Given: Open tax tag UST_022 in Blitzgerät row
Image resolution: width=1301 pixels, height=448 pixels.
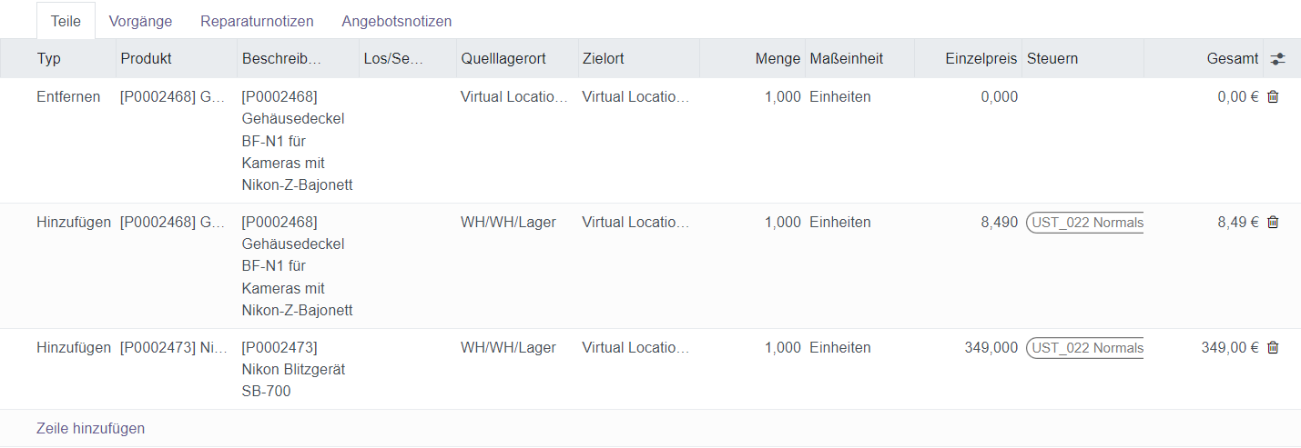Looking at the screenshot, I should click(x=1087, y=348).
